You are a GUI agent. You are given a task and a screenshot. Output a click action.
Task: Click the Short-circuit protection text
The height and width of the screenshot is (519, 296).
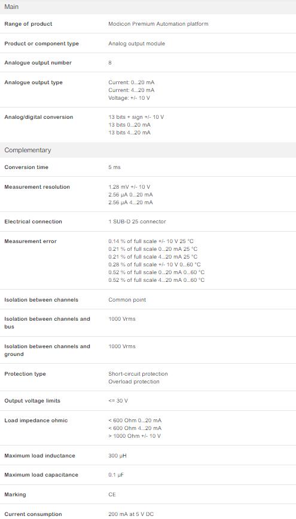138,374
